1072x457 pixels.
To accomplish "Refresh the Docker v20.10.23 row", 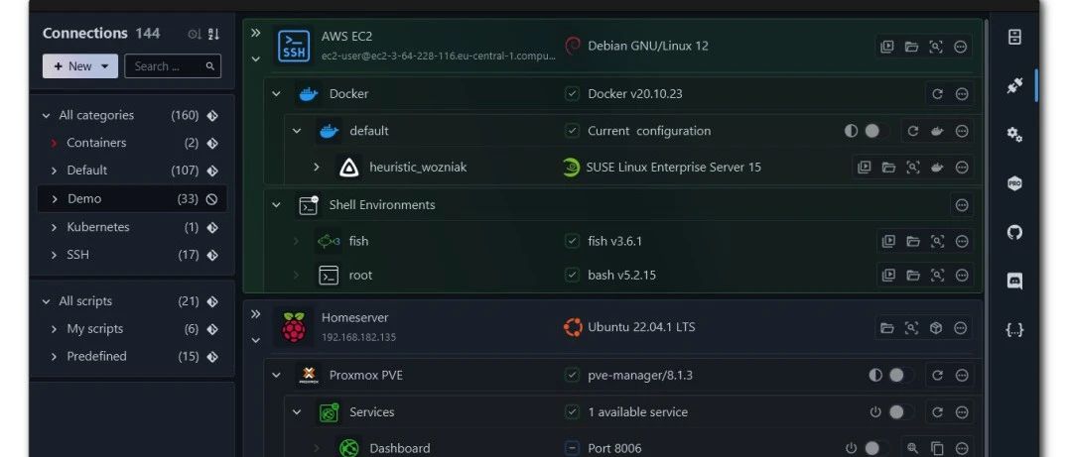I will (x=937, y=93).
